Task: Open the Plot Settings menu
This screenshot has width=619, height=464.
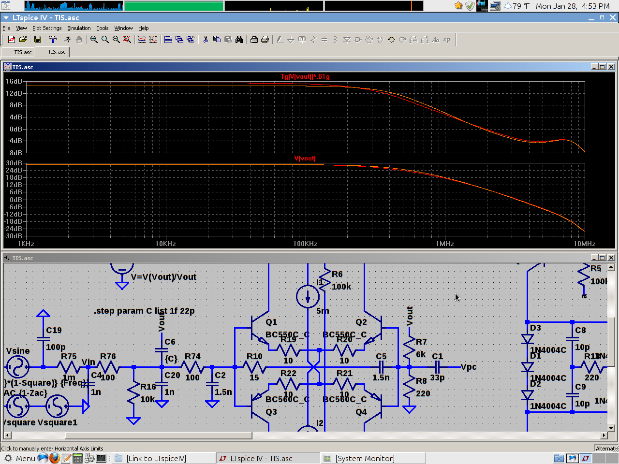Action: pos(47,28)
